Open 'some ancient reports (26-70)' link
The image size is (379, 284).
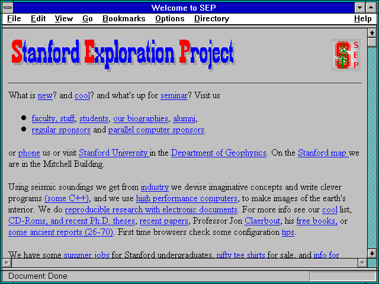pos(60,233)
